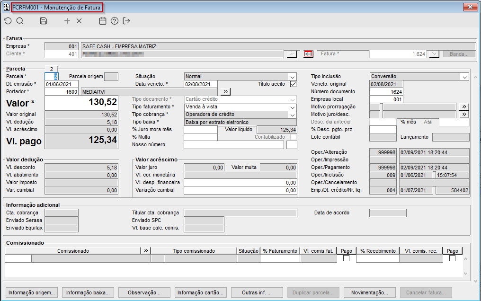
Task: Click the Empresa local field 001
Action: click(386, 99)
